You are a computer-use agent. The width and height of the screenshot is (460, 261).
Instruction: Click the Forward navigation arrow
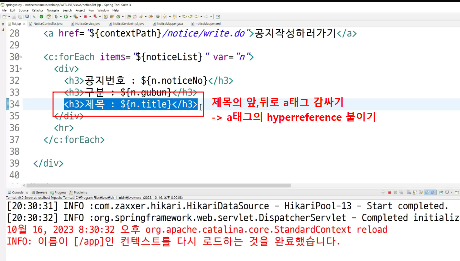tap(206, 16)
